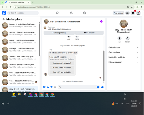This screenshot has width=144, height=115.
Task: Open the Friends icon in top navigation
Action: (71, 13)
